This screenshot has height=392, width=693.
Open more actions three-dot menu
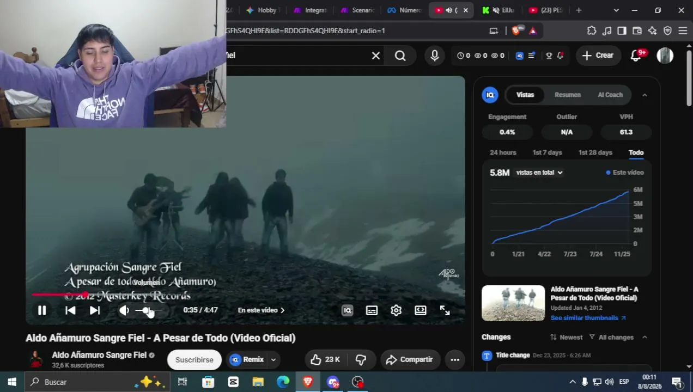(x=455, y=360)
